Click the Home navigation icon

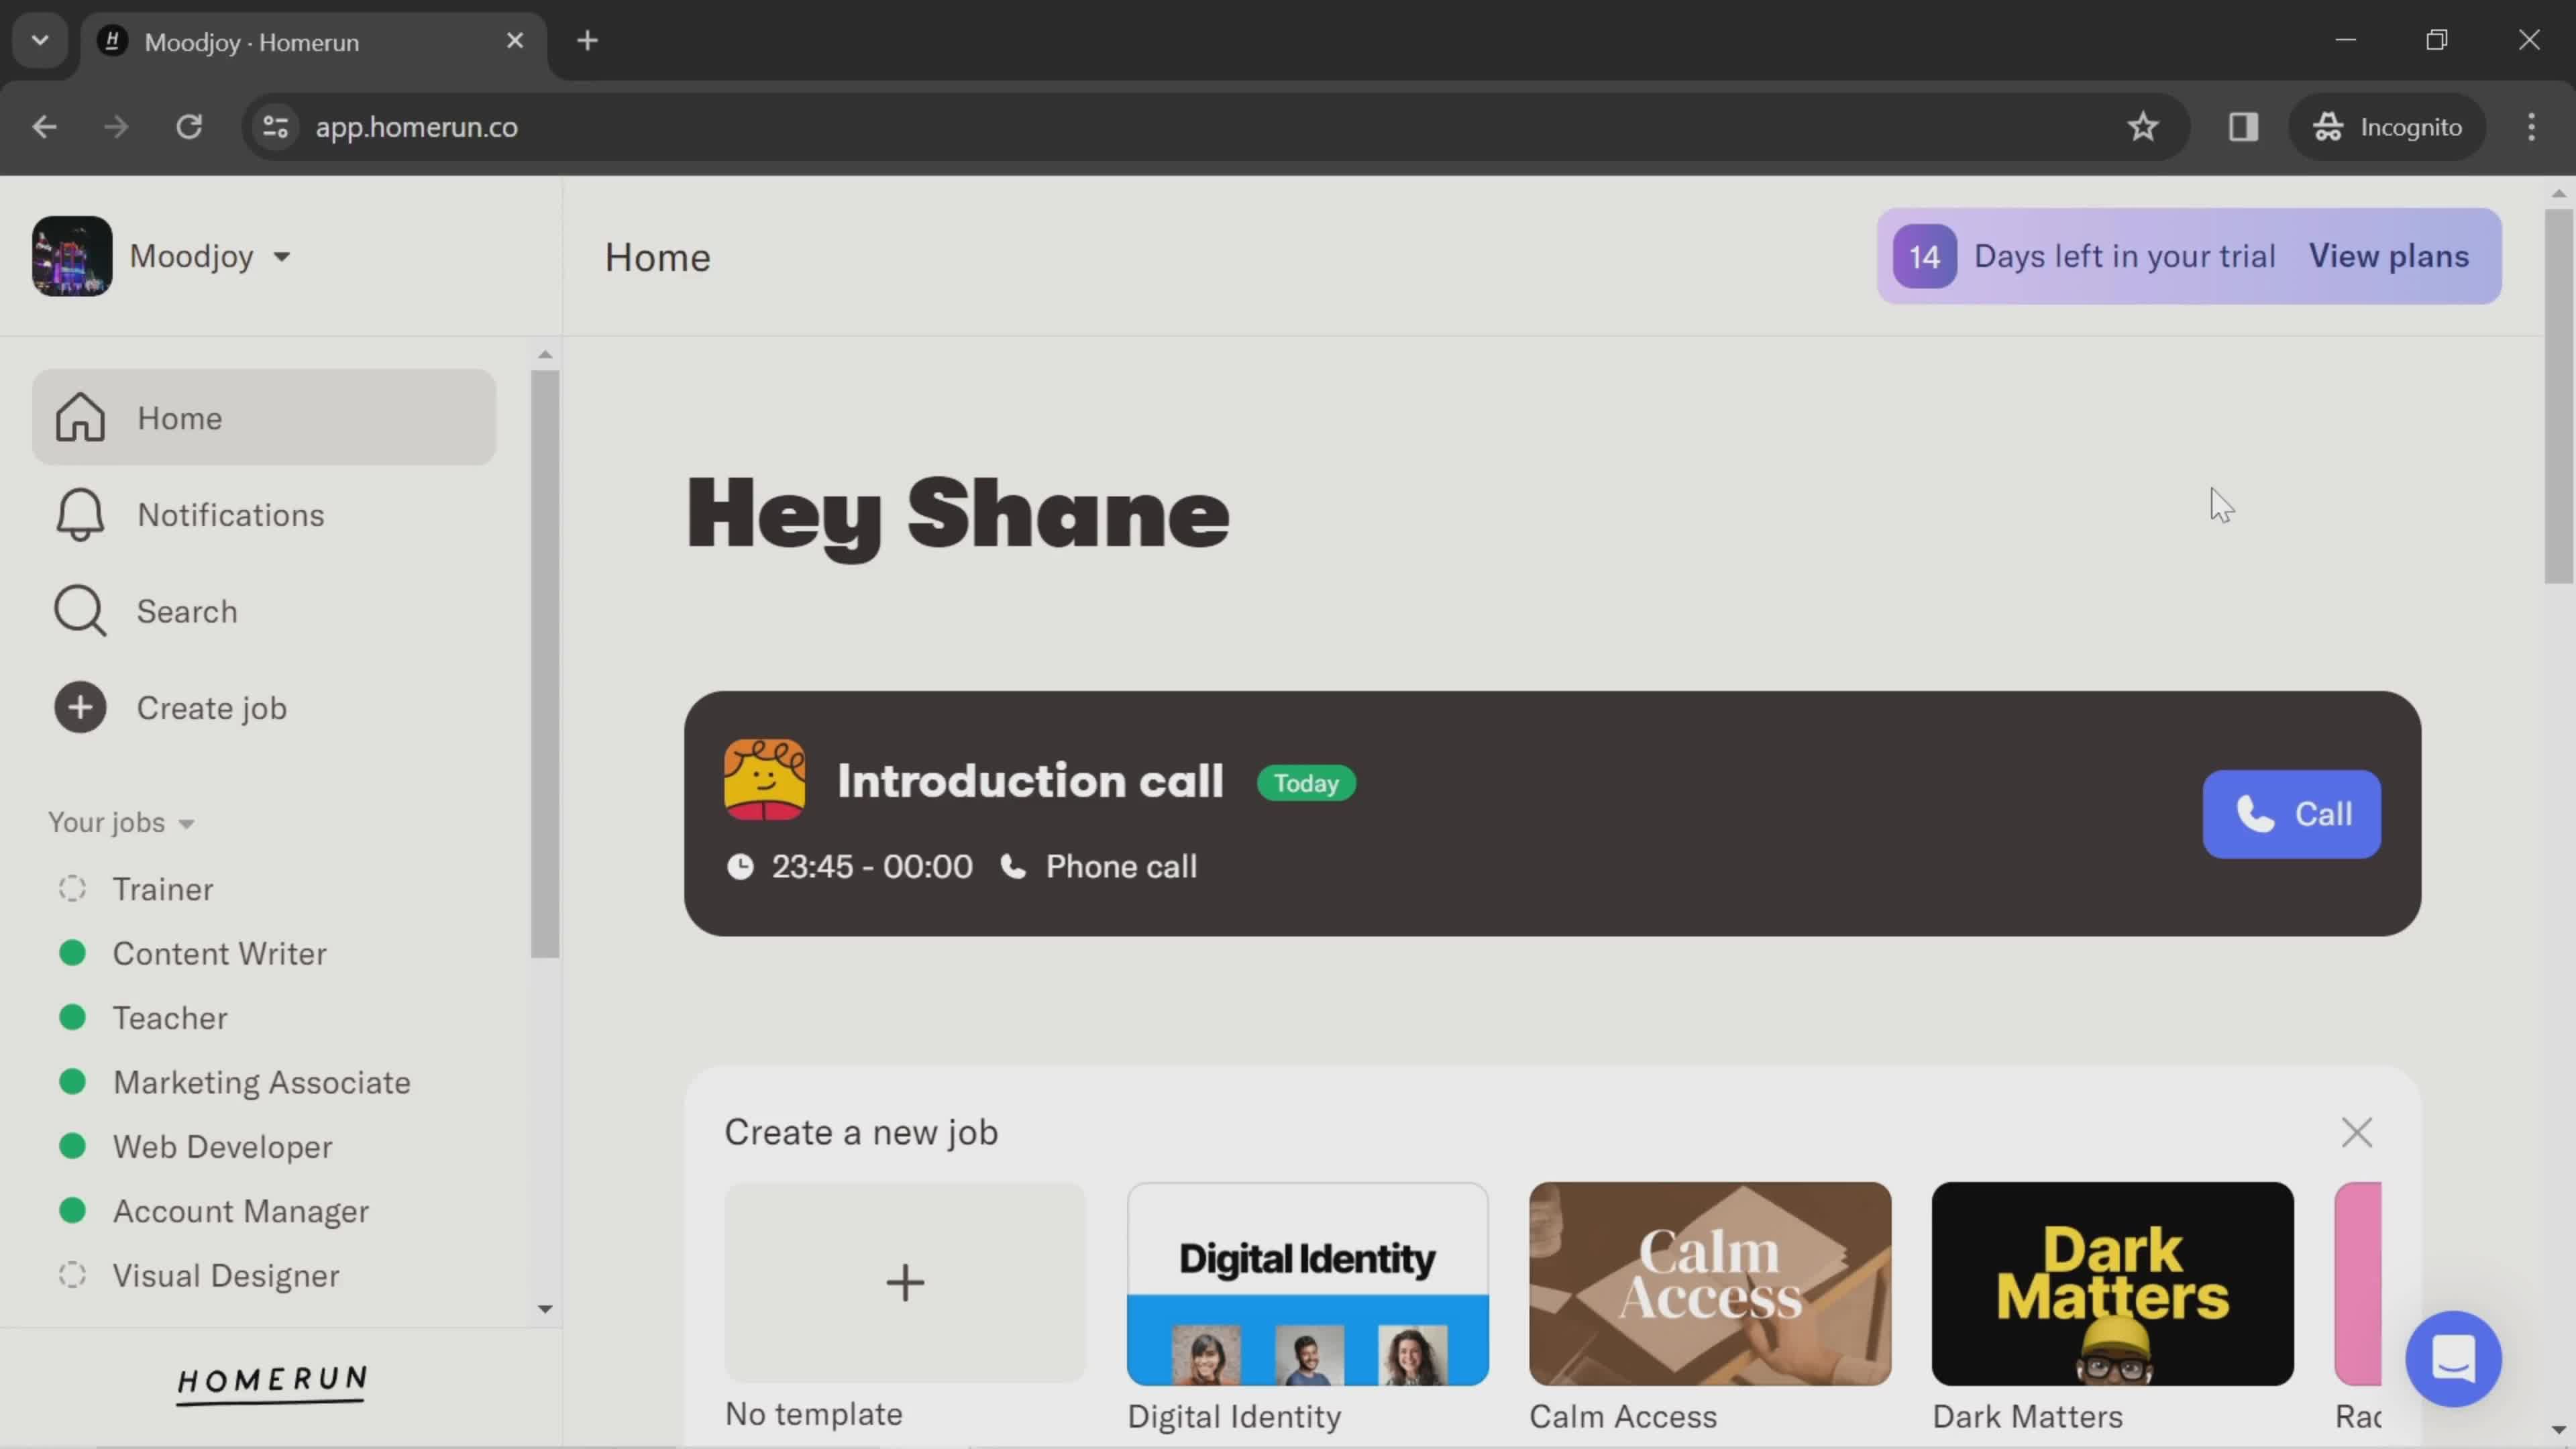78,417
